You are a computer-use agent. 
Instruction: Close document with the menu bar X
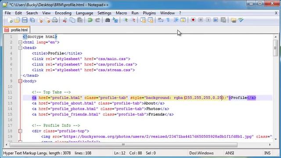(x=276, y=13)
